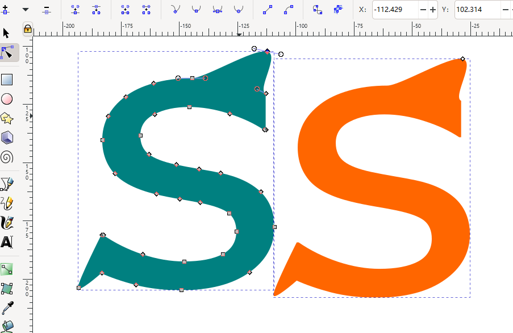This screenshot has width=513, height=333.
Task: Click the node at orange S top tip
Action: (x=462, y=59)
